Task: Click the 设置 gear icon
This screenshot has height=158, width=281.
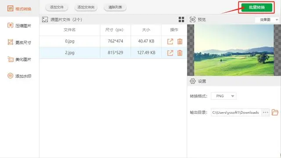Action: pyautogui.click(x=193, y=81)
